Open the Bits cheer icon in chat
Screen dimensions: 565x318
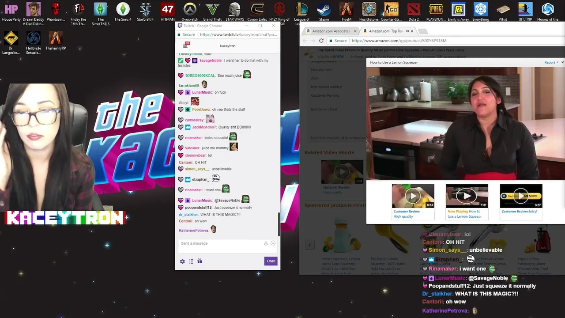(266, 243)
